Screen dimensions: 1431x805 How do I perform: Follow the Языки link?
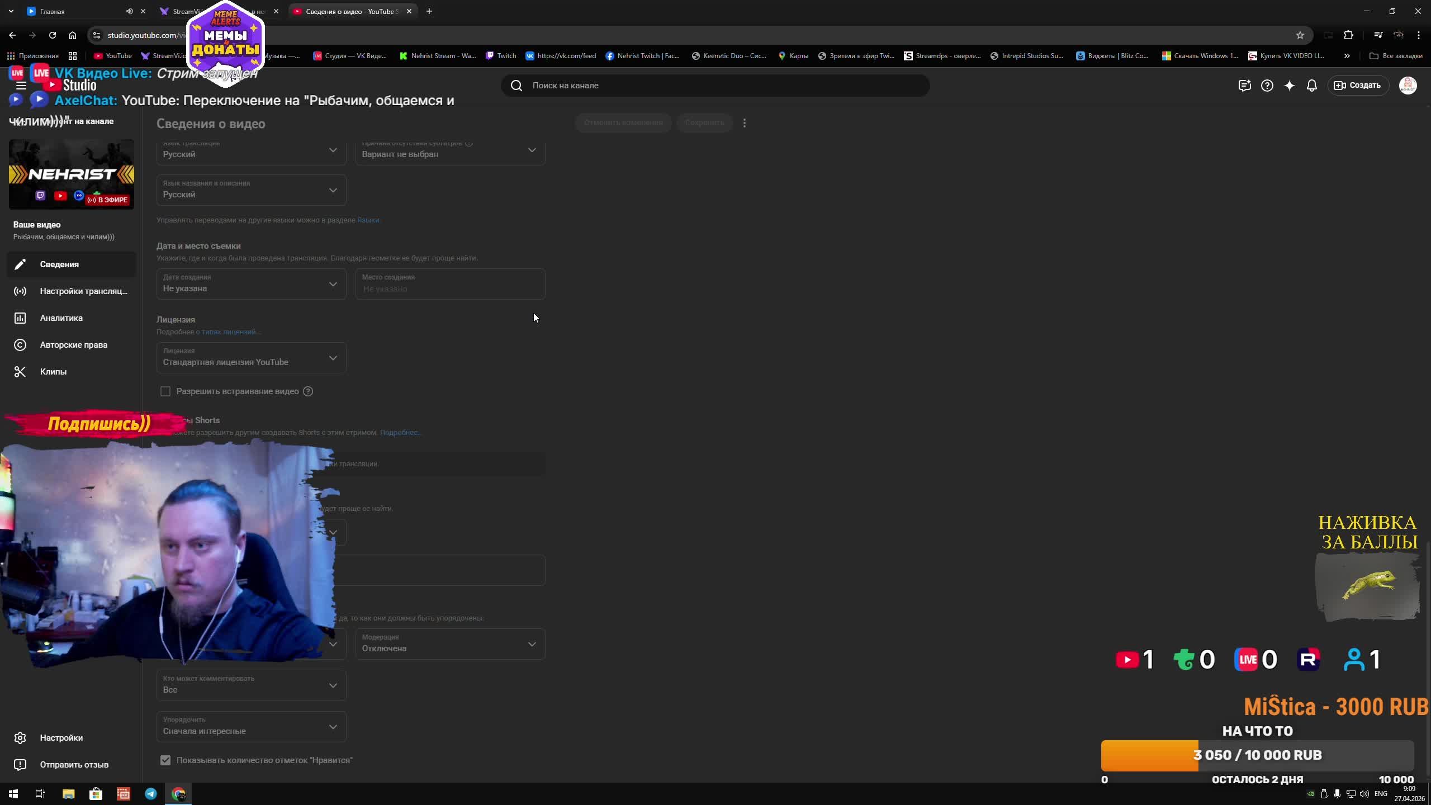(x=368, y=220)
